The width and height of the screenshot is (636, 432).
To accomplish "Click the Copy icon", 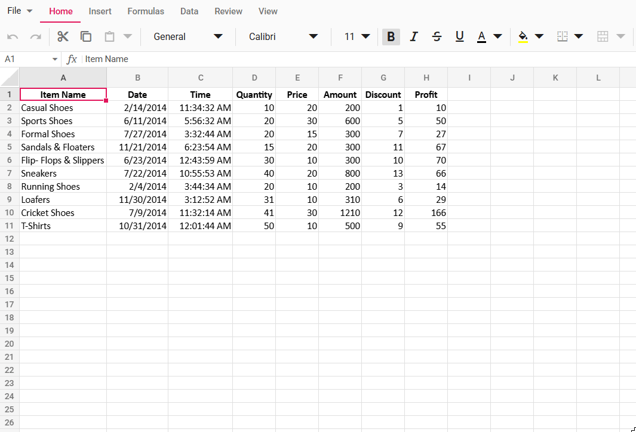I will pyautogui.click(x=86, y=36).
